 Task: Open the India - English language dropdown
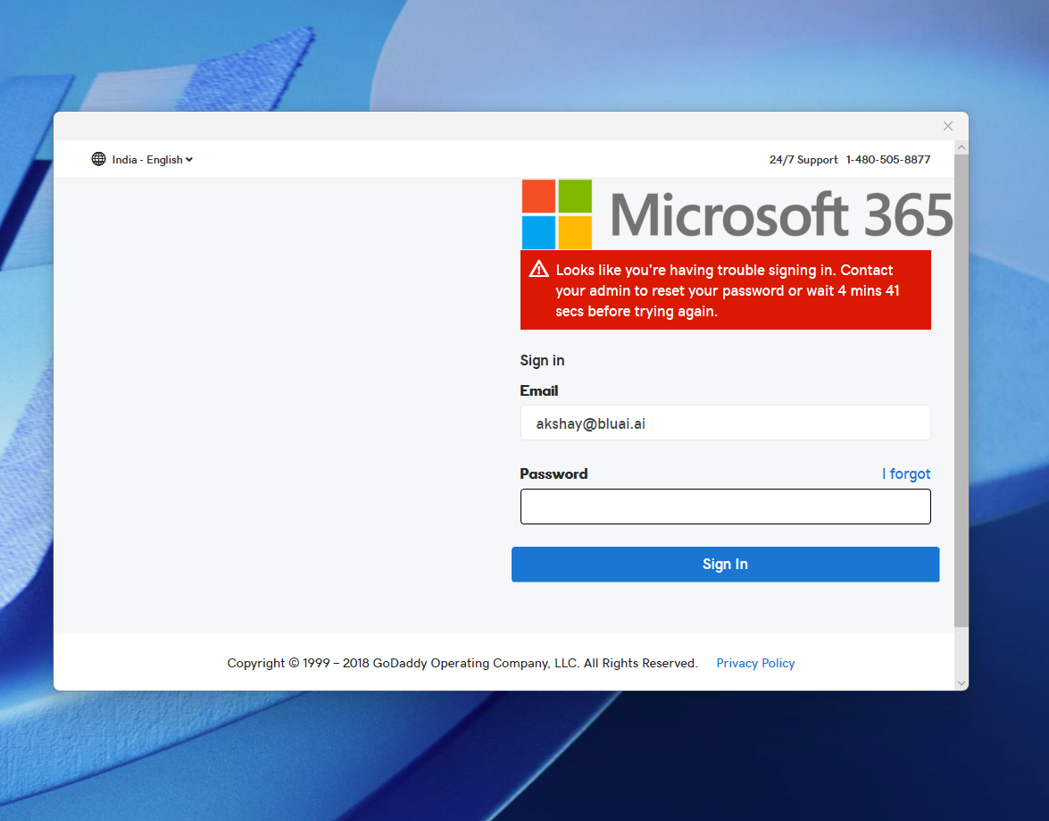pos(153,159)
